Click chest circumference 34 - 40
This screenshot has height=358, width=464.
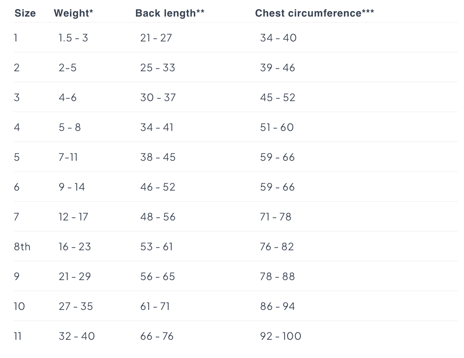coord(278,38)
